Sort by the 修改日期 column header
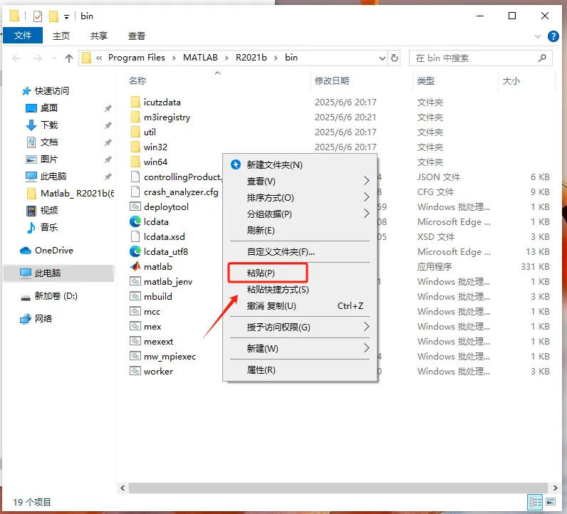The height and width of the screenshot is (514, 567). [332, 80]
